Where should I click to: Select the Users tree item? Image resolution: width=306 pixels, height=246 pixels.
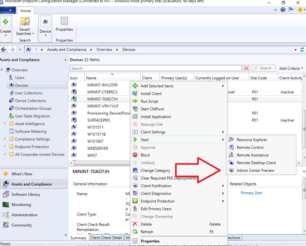coord(20,78)
